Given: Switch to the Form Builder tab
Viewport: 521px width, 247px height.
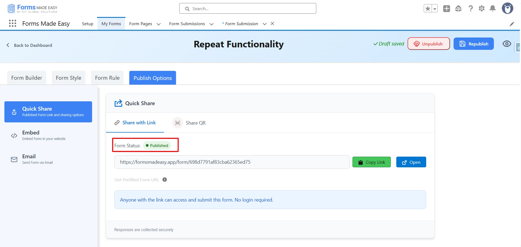Looking at the screenshot, I should coord(27,78).
